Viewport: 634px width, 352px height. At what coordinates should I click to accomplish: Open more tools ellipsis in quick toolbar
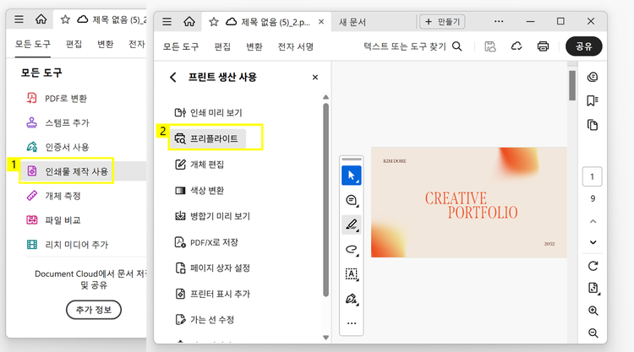point(352,323)
